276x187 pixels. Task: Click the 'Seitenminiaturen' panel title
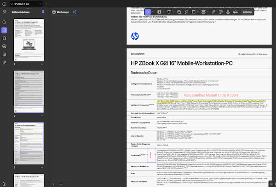coord(21,12)
